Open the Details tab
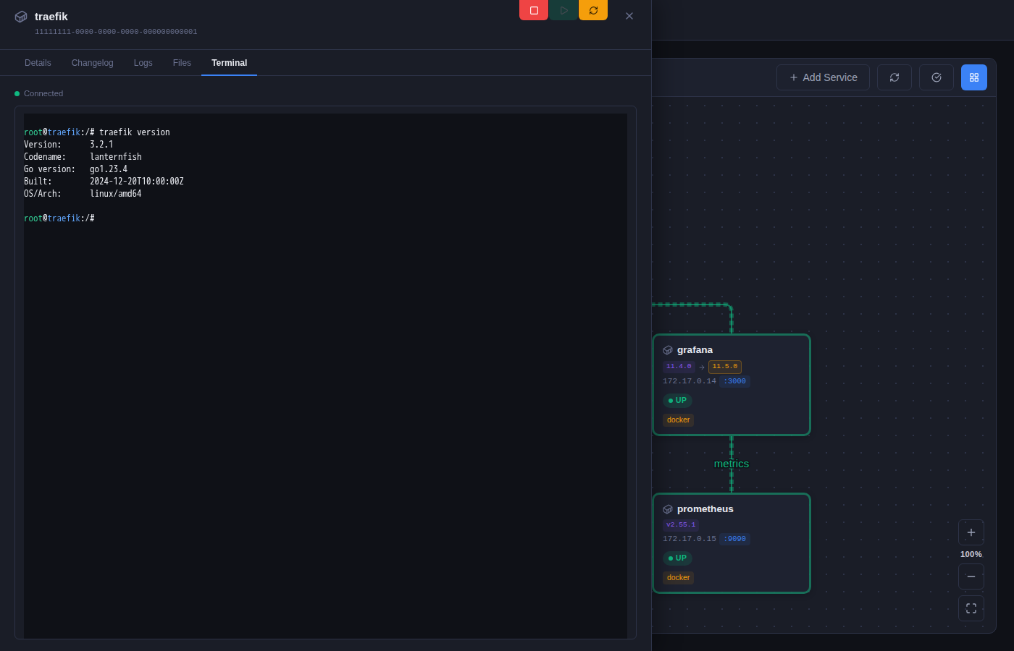 coord(38,63)
